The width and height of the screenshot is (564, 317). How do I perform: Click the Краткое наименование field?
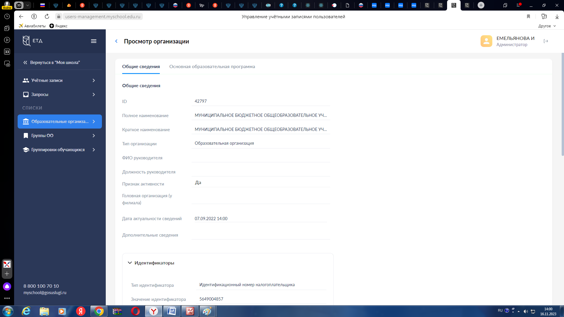pyautogui.click(x=261, y=129)
